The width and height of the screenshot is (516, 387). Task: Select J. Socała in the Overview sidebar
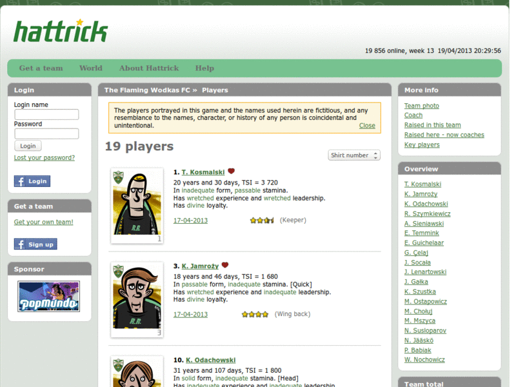(x=417, y=263)
